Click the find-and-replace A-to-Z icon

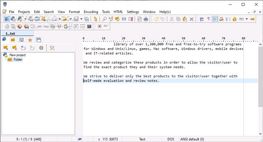pyautogui.click(x=111, y=19)
